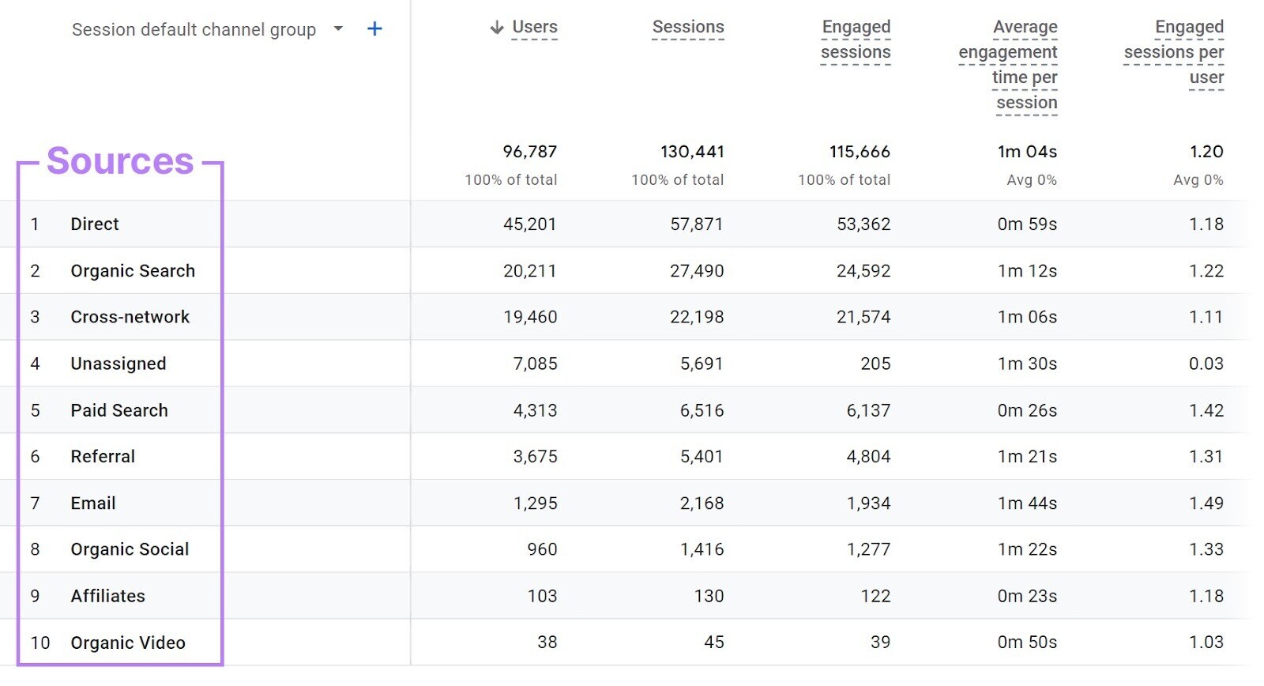Click the 45,201 users value for Direct
The width and height of the screenshot is (1264, 686).
pyautogui.click(x=529, y=224)
